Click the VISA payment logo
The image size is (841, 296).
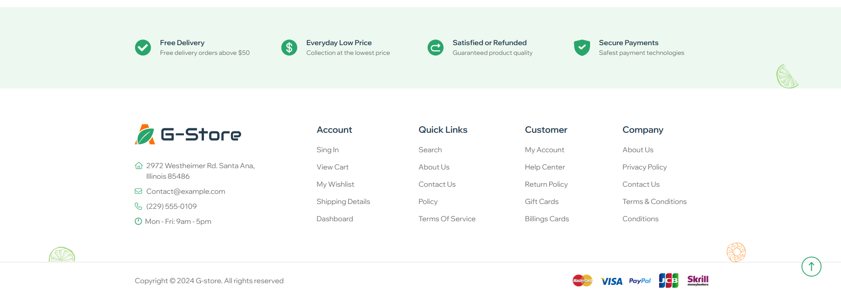point(611,281)
